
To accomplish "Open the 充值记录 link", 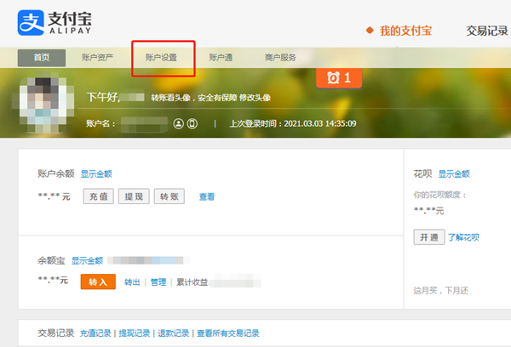I will pos(95,333).
